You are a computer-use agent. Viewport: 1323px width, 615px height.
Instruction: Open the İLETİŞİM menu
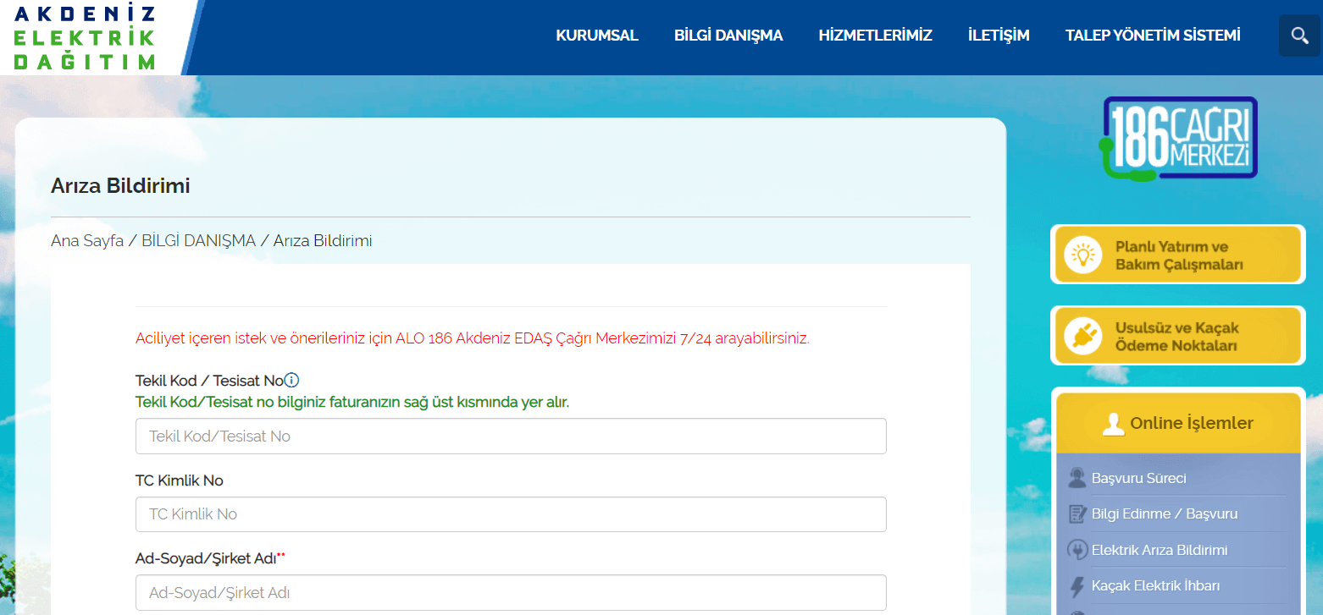(x=998, y=35)
